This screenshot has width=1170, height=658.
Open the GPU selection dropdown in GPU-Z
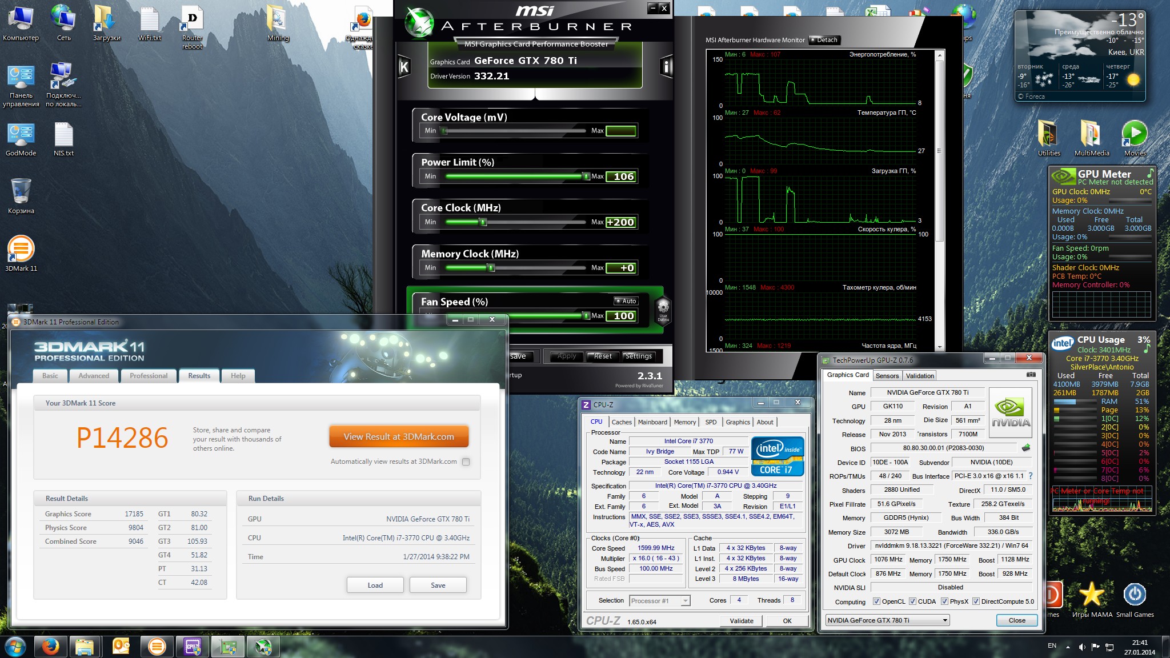pos(888,620)
